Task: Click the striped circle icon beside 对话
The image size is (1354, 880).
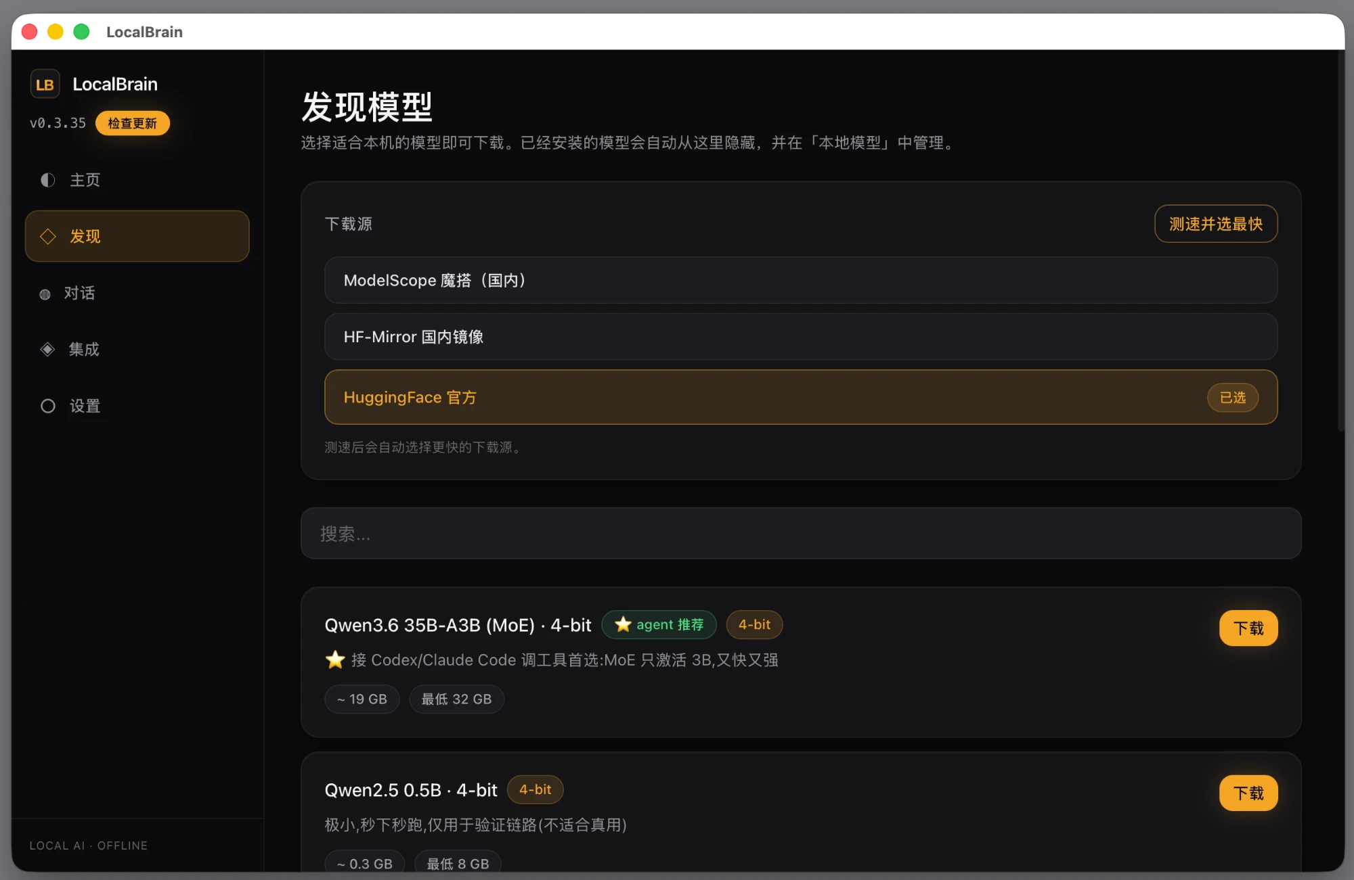Action: (45, 294)
